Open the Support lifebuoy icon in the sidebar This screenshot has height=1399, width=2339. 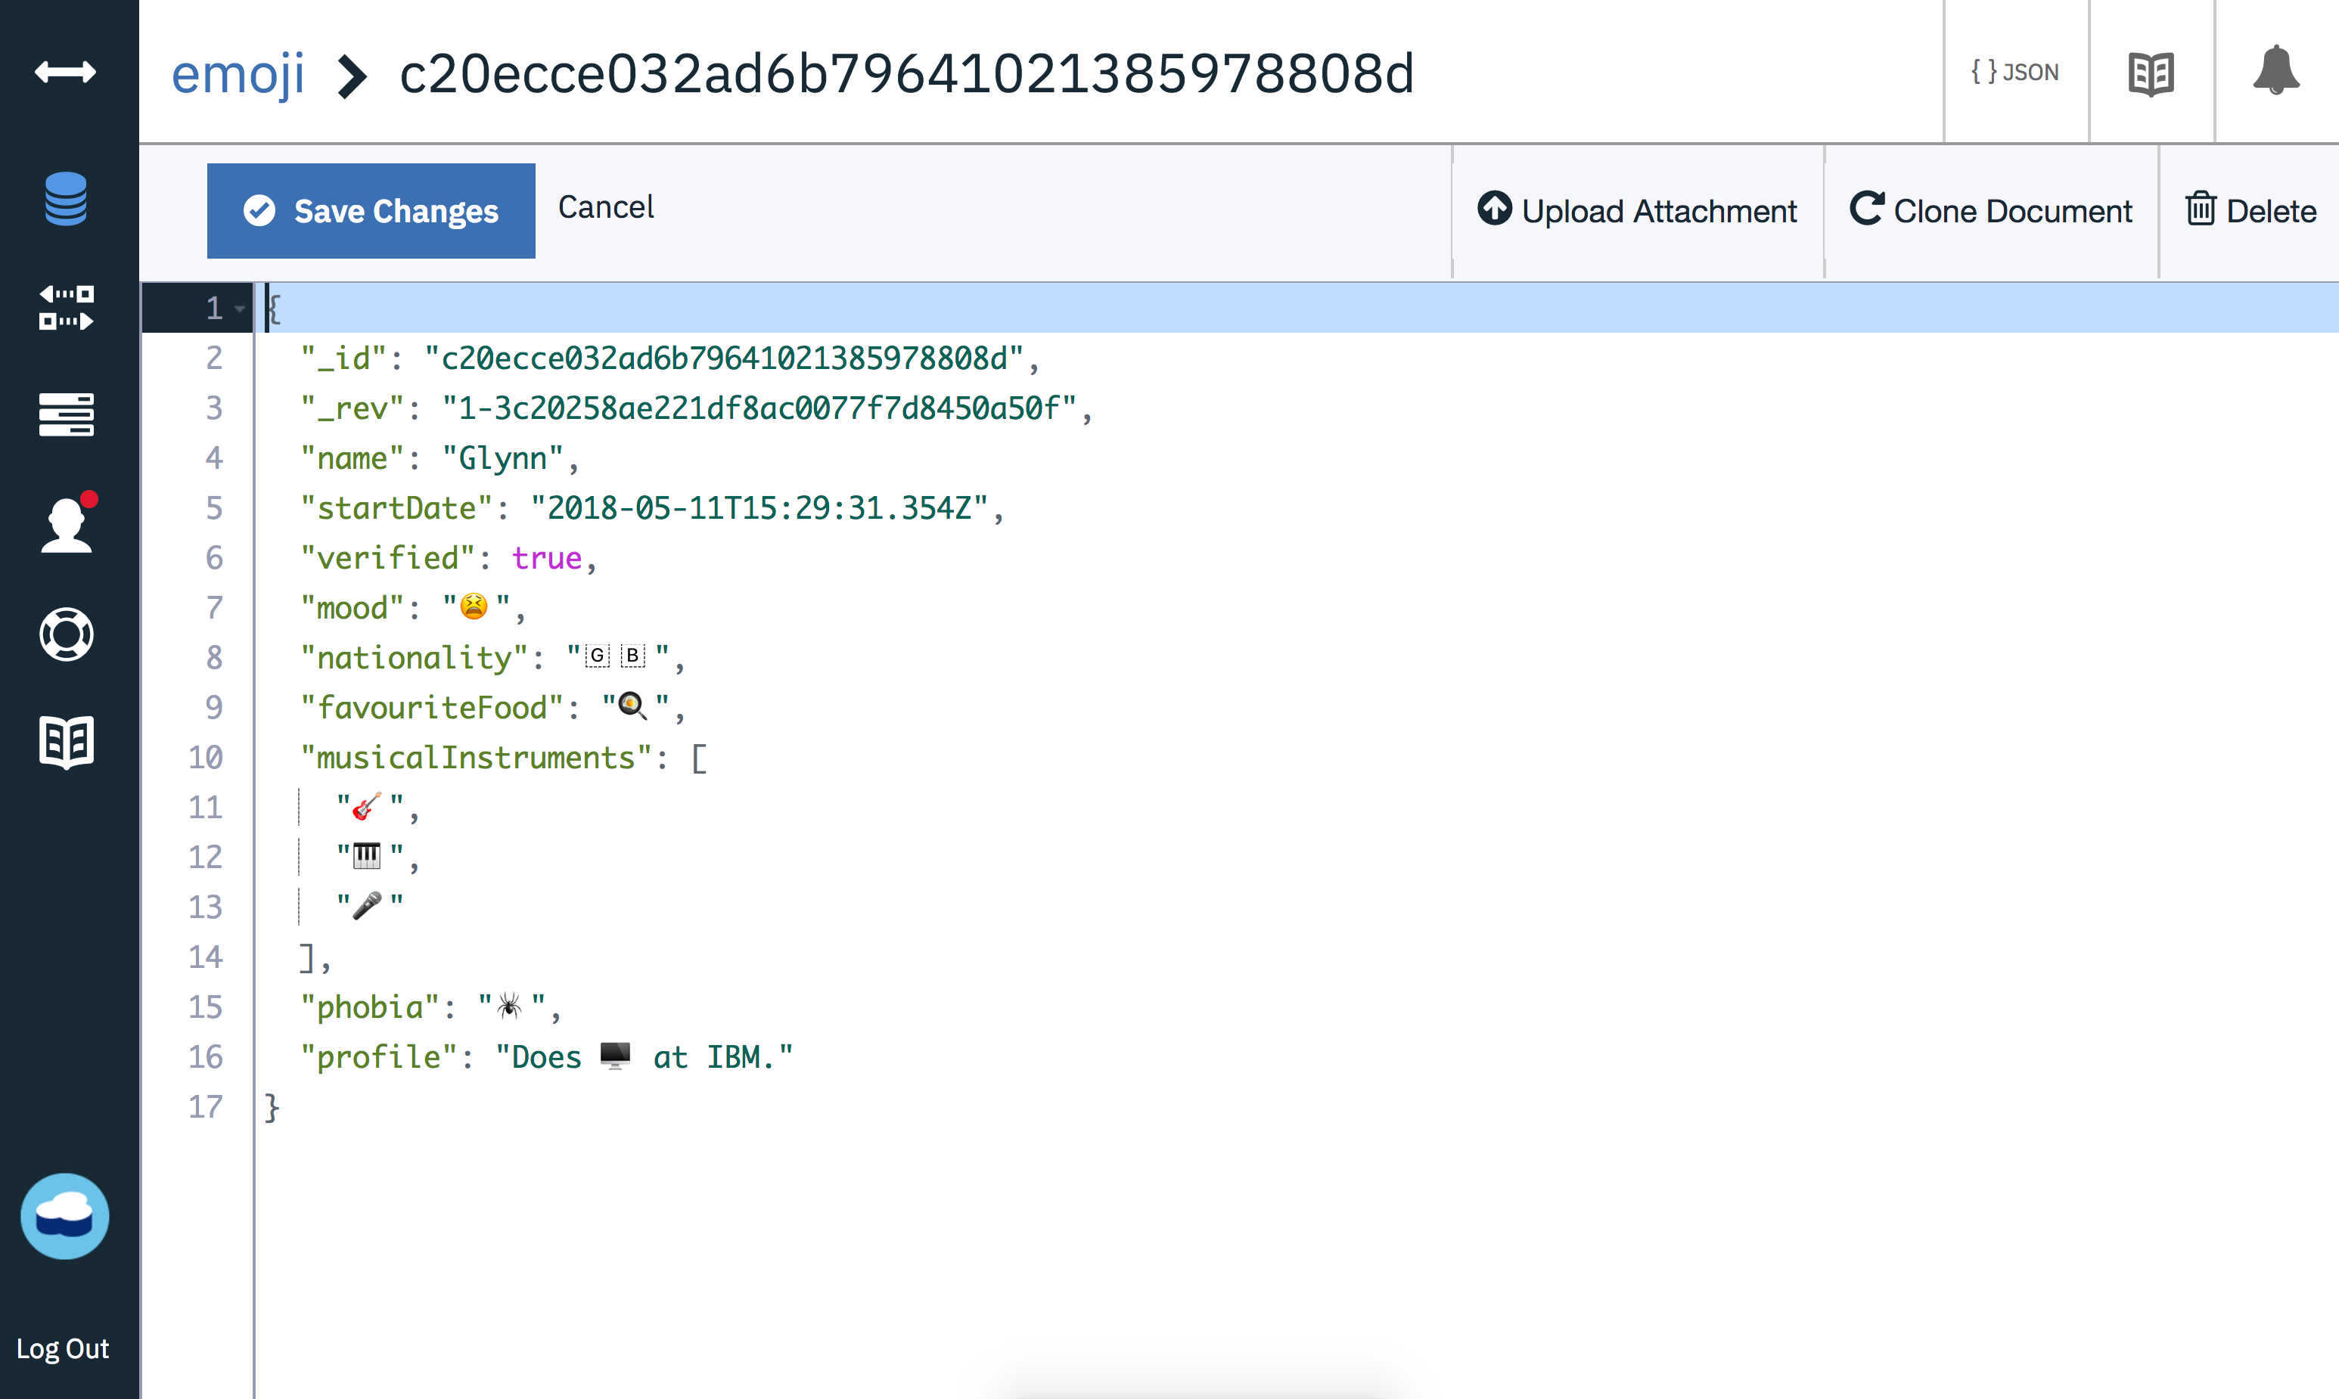point(66,634)
